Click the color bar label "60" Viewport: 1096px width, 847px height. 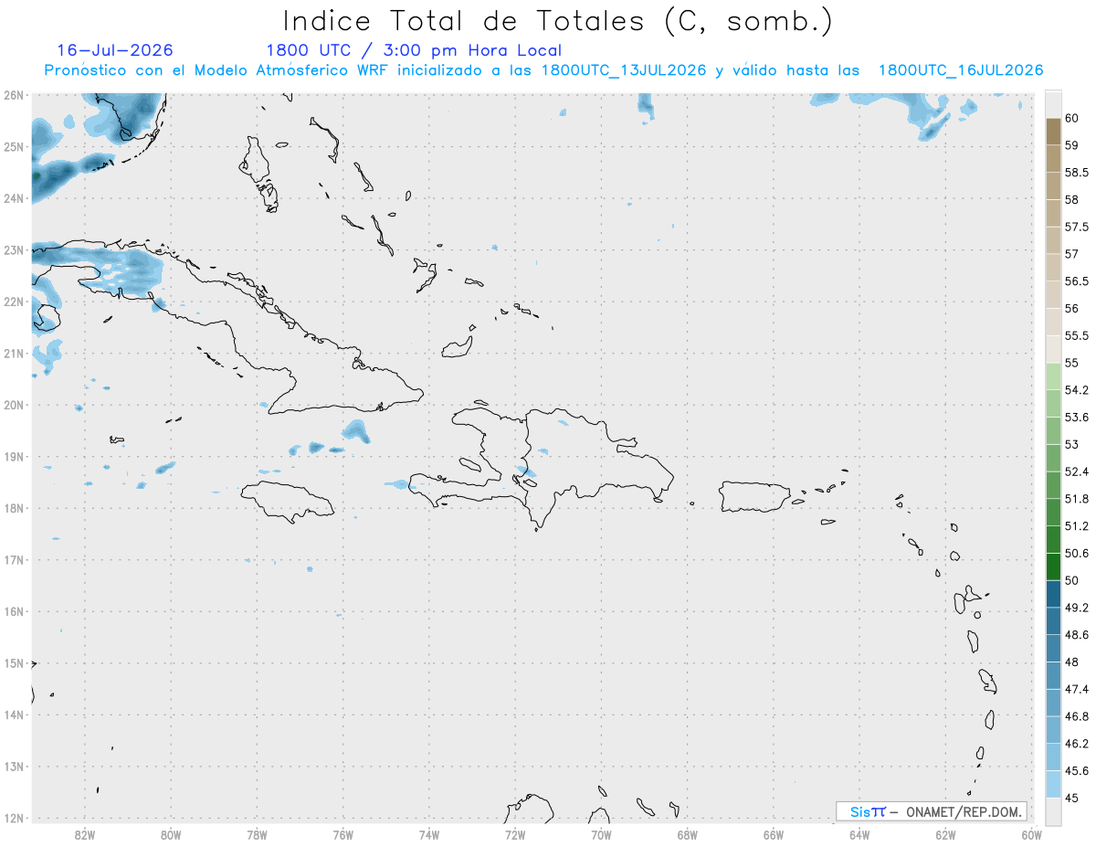pyautogui.click(x=1072, y=118)
